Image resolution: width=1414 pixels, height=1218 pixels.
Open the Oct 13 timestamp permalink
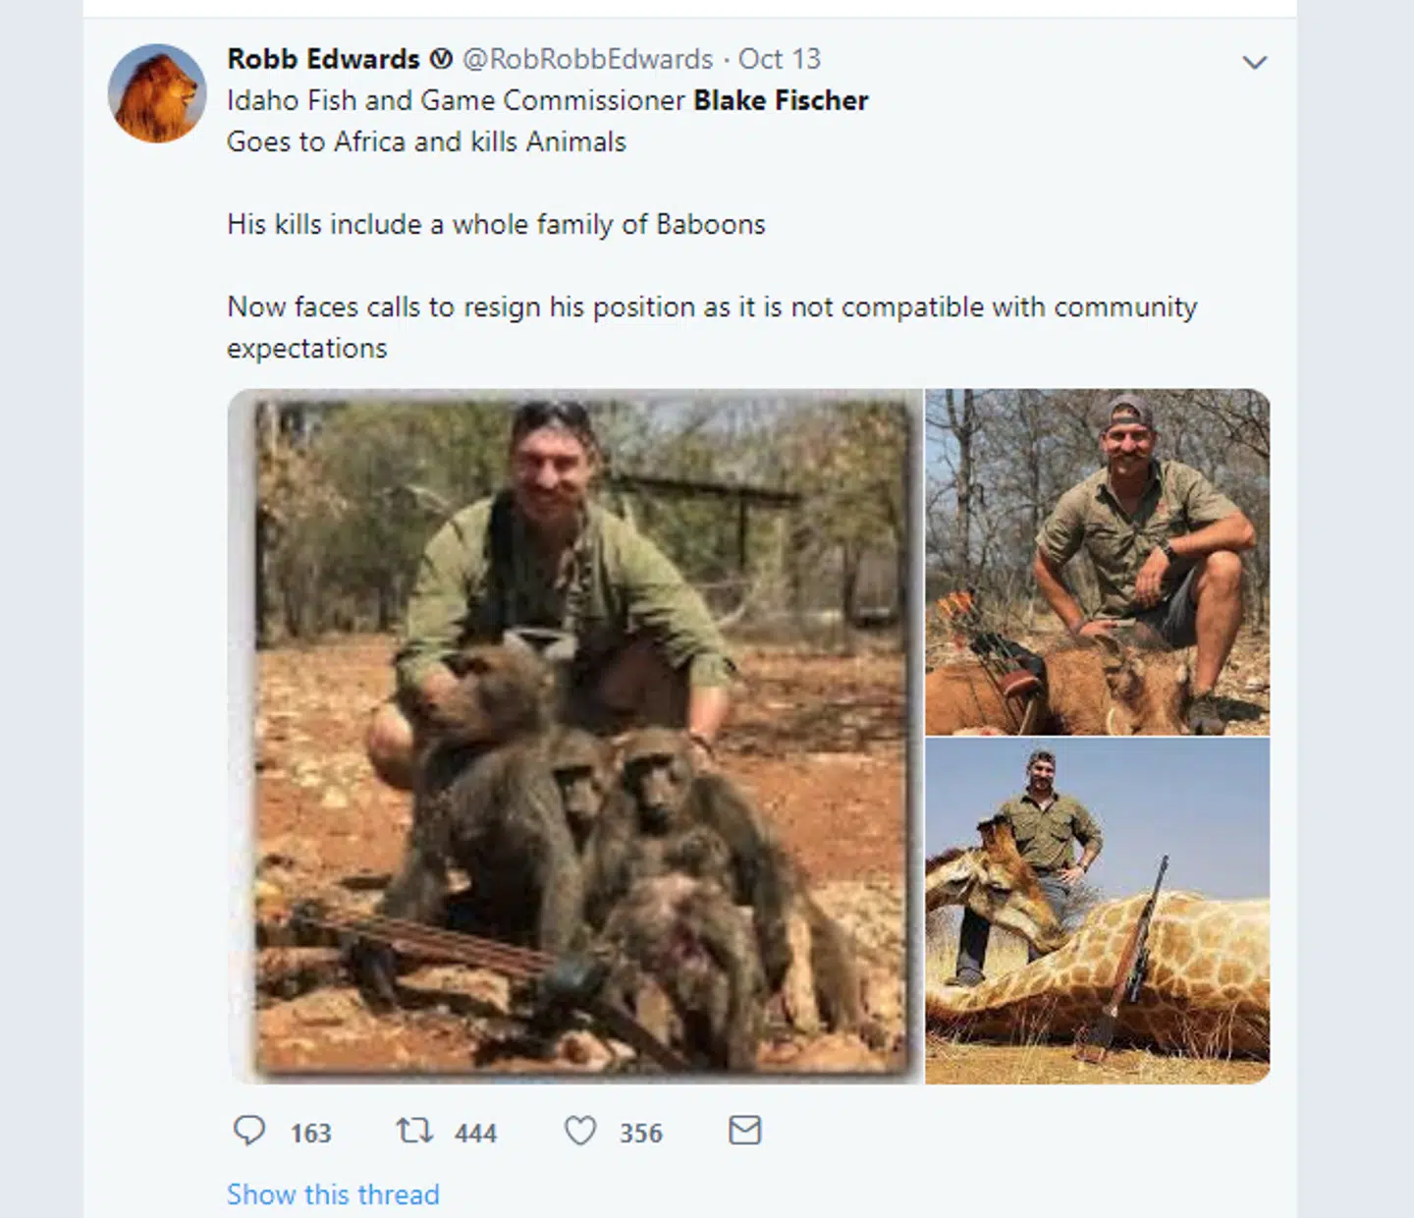click(x=779, y=59)
